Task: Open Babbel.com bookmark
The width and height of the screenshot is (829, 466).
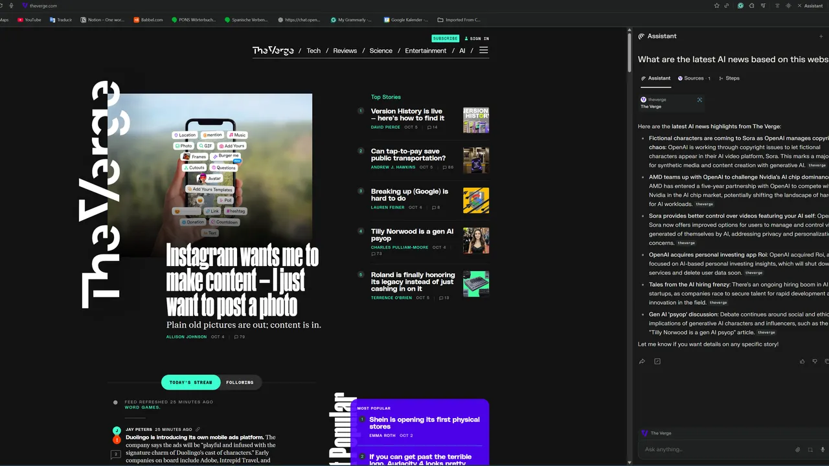Action: coord(148,19)
